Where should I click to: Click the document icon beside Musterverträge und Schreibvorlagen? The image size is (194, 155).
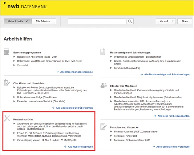click(x=103, y=52)
